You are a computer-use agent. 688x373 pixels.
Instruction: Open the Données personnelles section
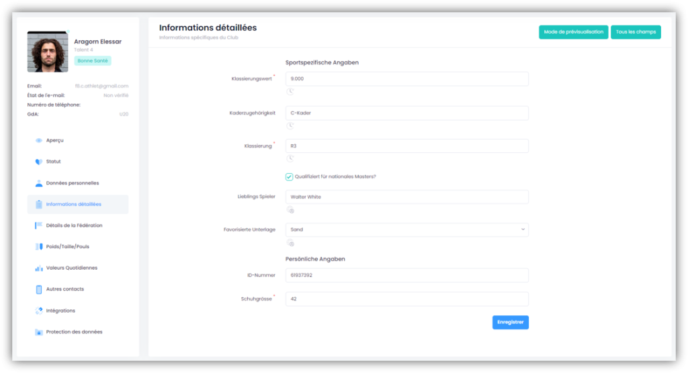(x=72, y=183)
